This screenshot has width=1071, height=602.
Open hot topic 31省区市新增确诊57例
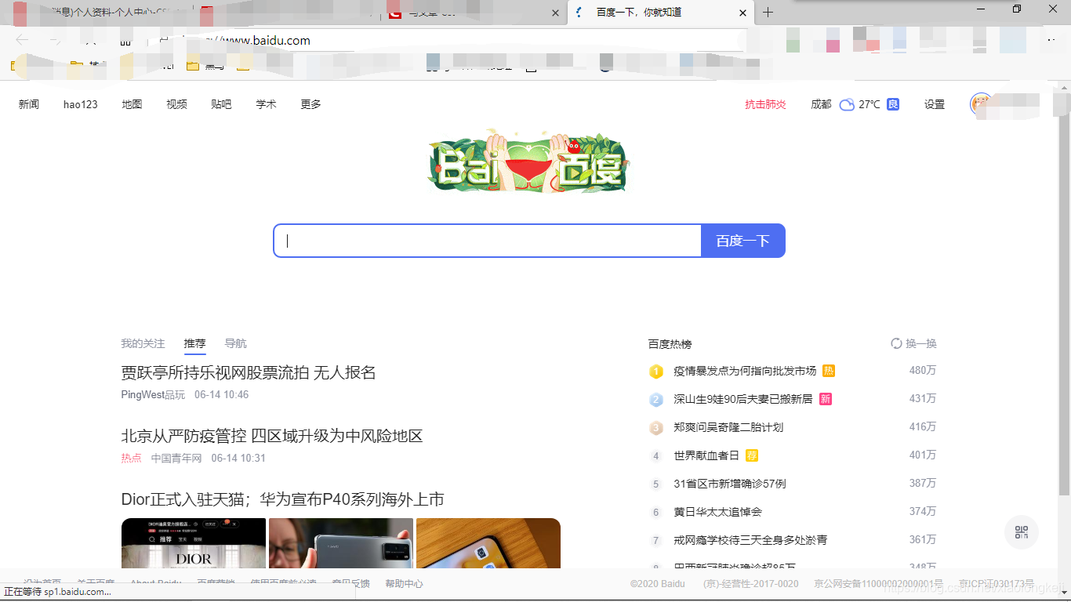730,484
